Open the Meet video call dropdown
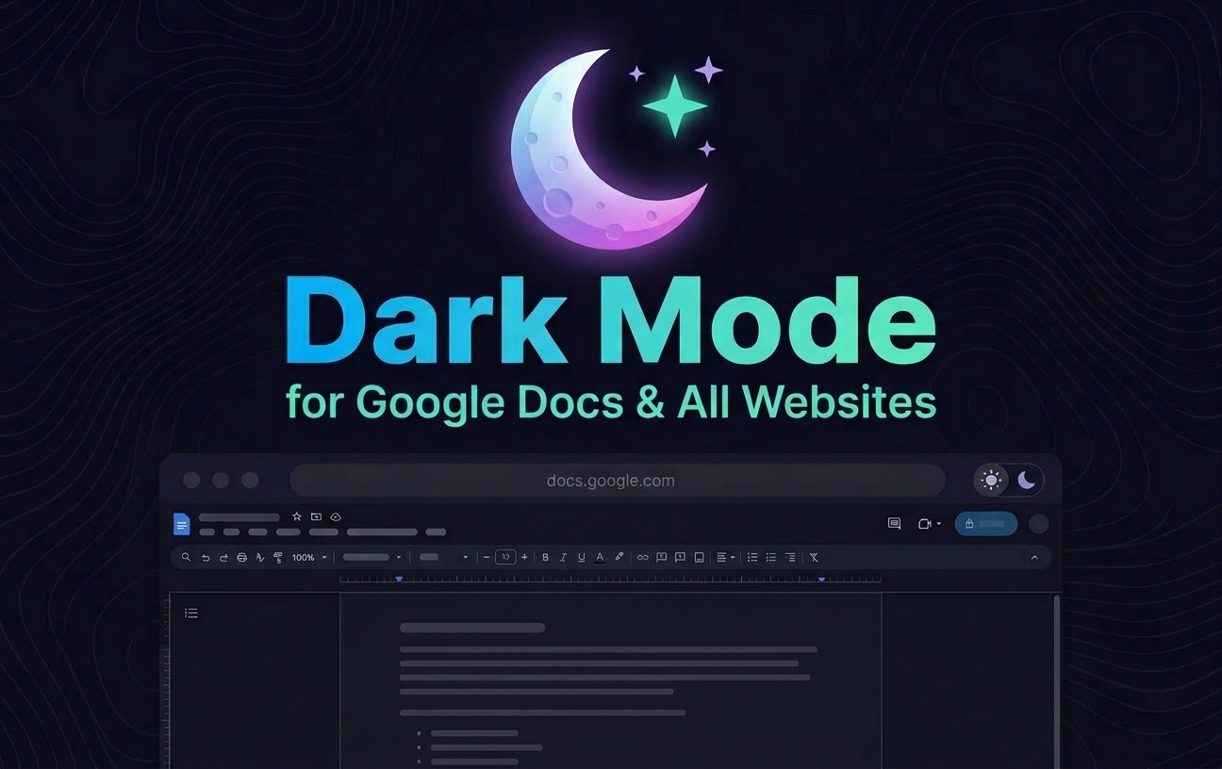Viewport: 1222px width, 769px height. click(936, 524)
